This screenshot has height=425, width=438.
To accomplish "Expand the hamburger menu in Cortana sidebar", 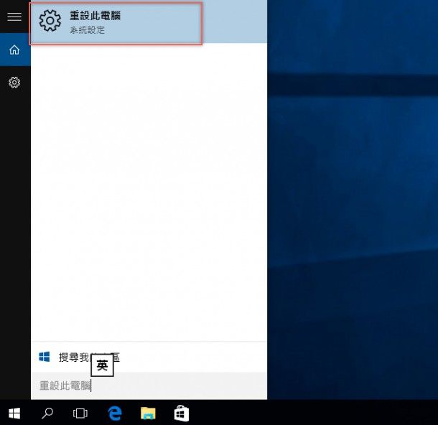I will point(14,17).
